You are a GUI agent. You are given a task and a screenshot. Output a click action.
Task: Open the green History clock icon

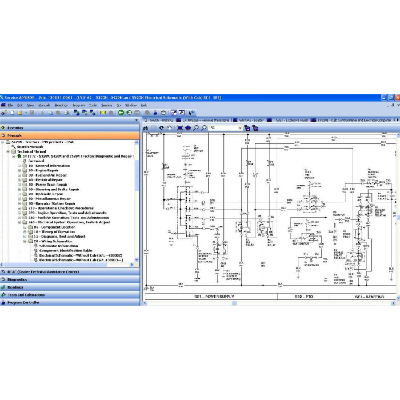(129, 113)
